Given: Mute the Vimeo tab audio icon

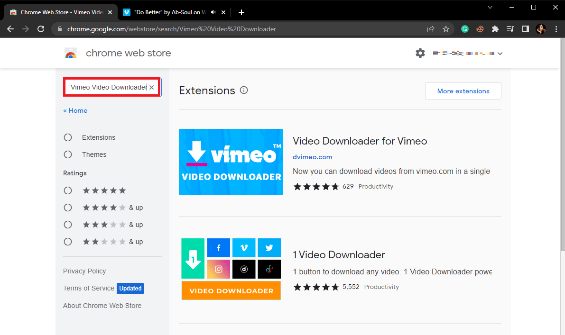Looking at the screenshot, I should (213, 12).
